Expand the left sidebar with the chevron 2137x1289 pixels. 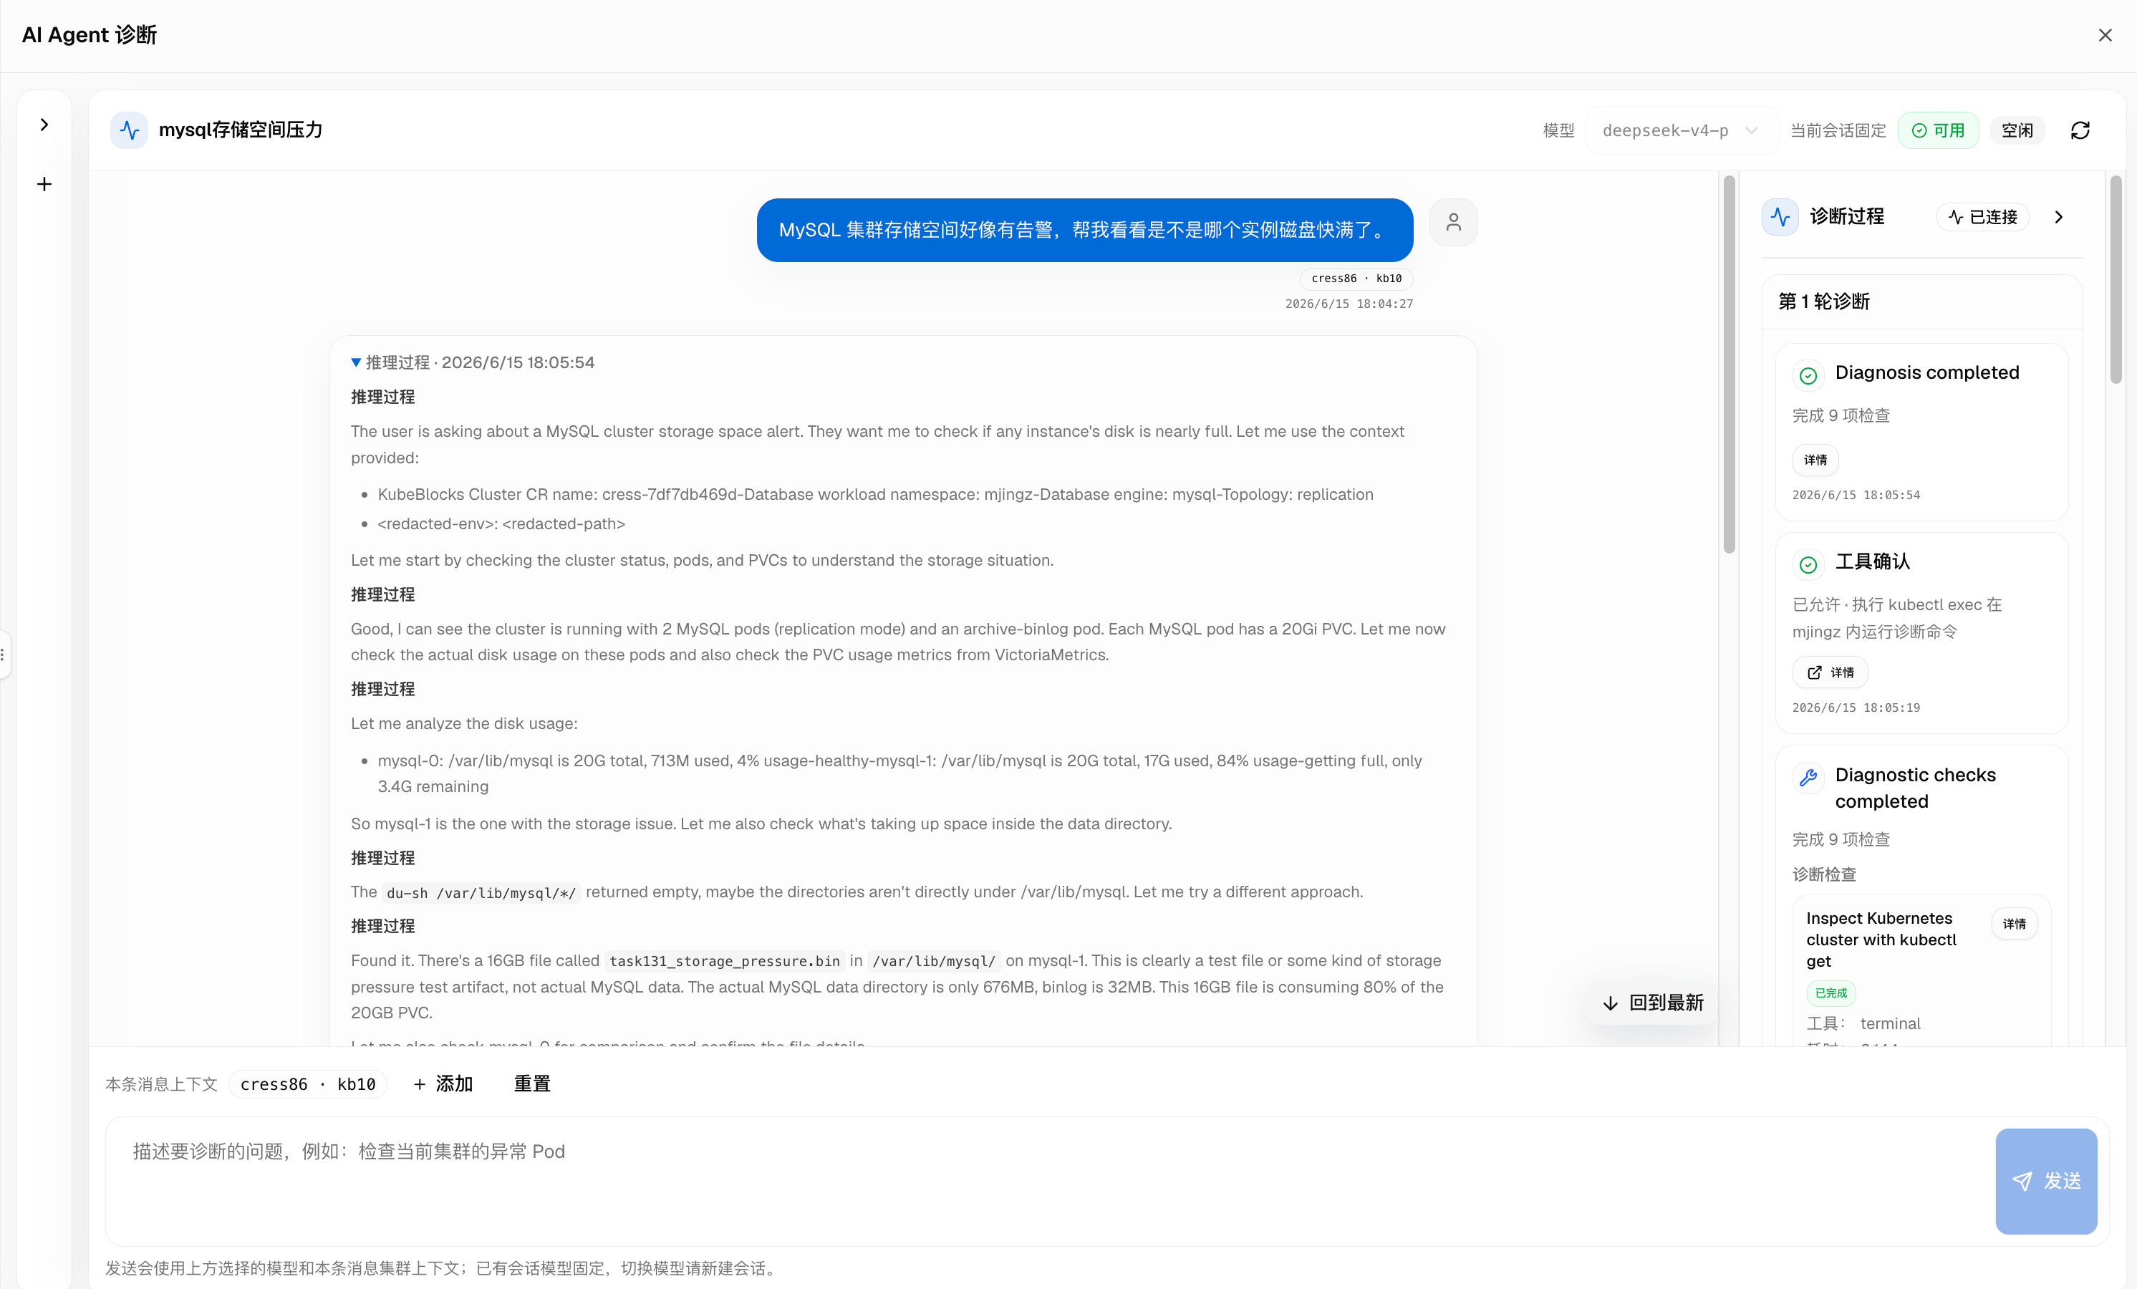pos(44,124)
